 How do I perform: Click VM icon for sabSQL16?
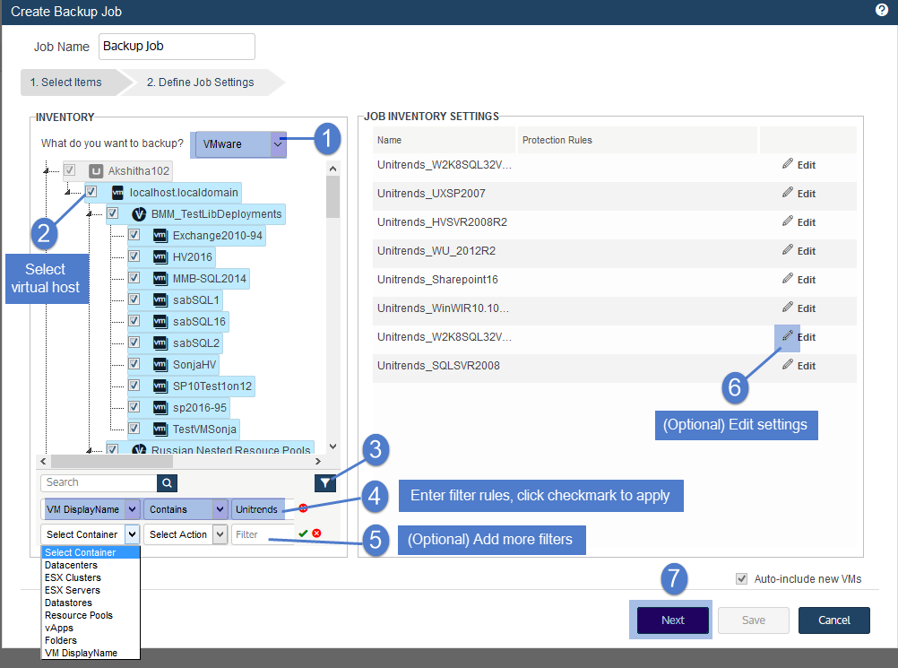[160, 321]
